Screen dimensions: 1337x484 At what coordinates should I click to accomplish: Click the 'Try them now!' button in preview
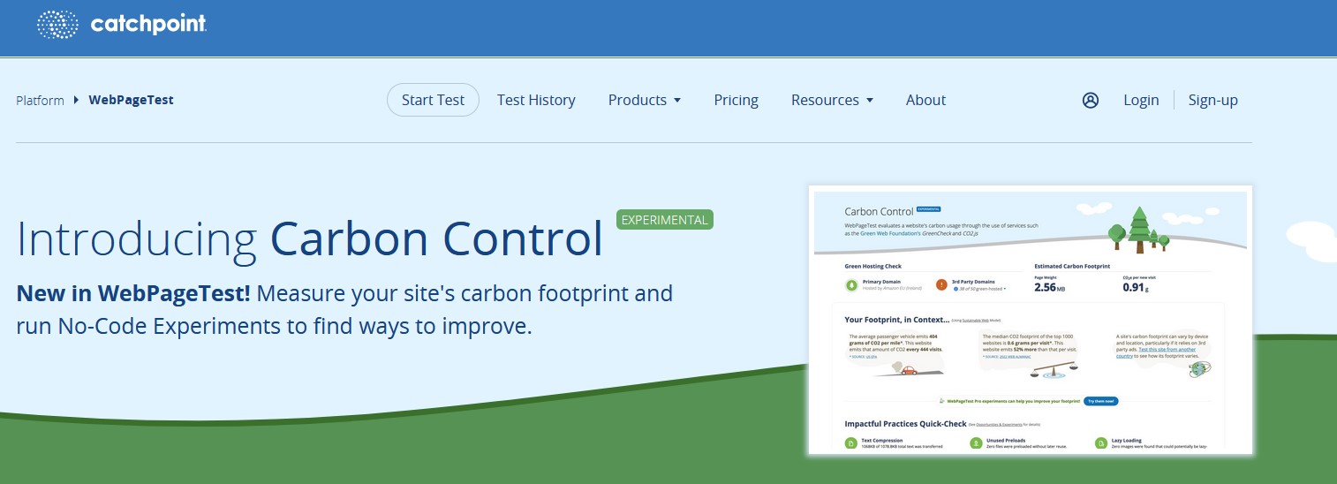pyautogui.click(x=1101, y=401)
